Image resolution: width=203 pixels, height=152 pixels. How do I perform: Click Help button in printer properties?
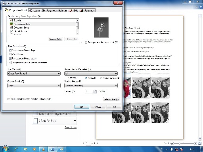click(x=114, y=107)
